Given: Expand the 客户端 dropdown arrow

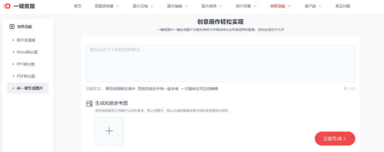Looking at the screenshot, I should click(320, 6).
